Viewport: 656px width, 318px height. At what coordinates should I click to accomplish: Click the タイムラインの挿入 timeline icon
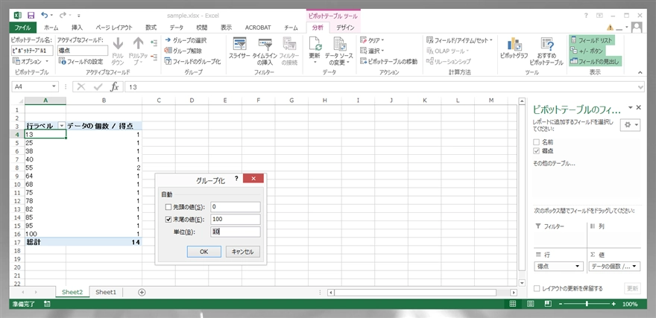265,51
